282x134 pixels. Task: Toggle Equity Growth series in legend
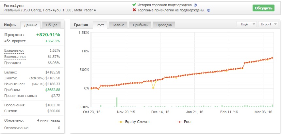(134, 122)
